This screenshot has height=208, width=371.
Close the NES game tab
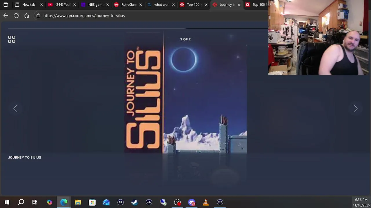(108, 5)
